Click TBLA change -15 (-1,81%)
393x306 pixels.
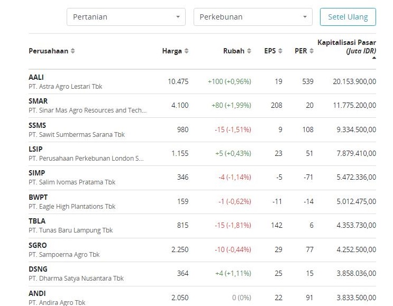tap(233, 225)
